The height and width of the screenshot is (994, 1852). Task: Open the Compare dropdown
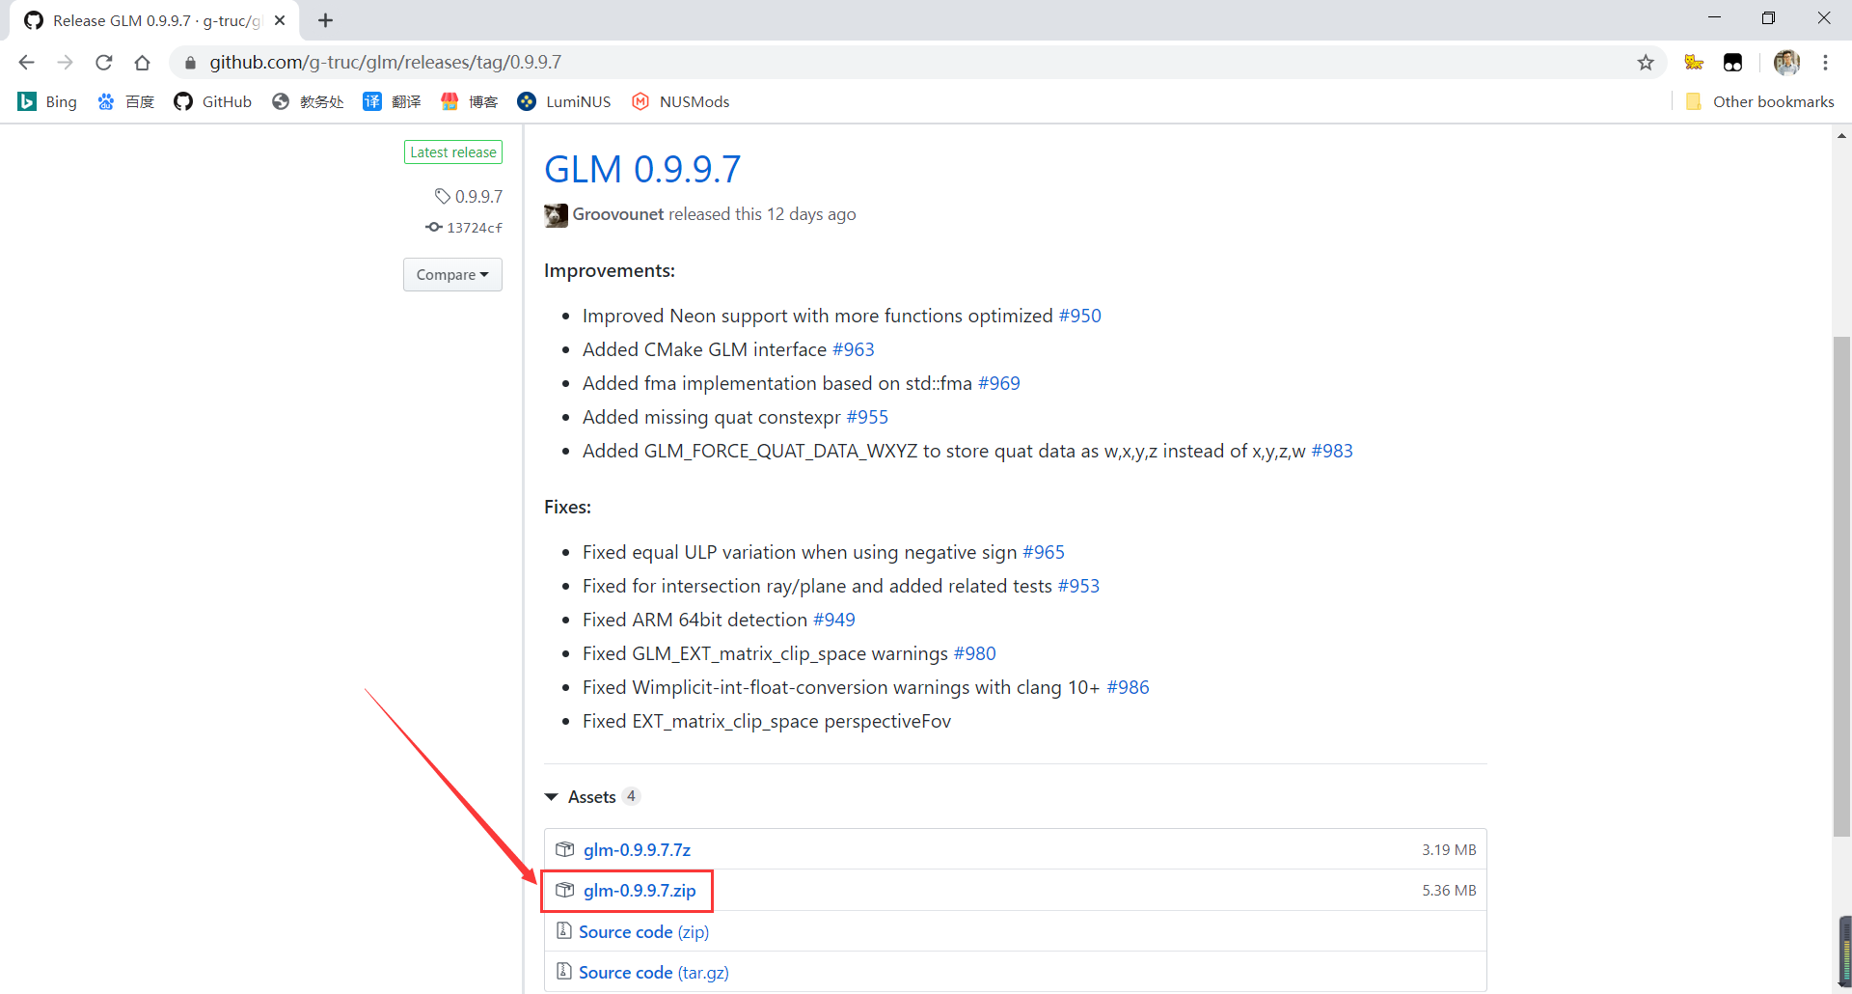452,274
